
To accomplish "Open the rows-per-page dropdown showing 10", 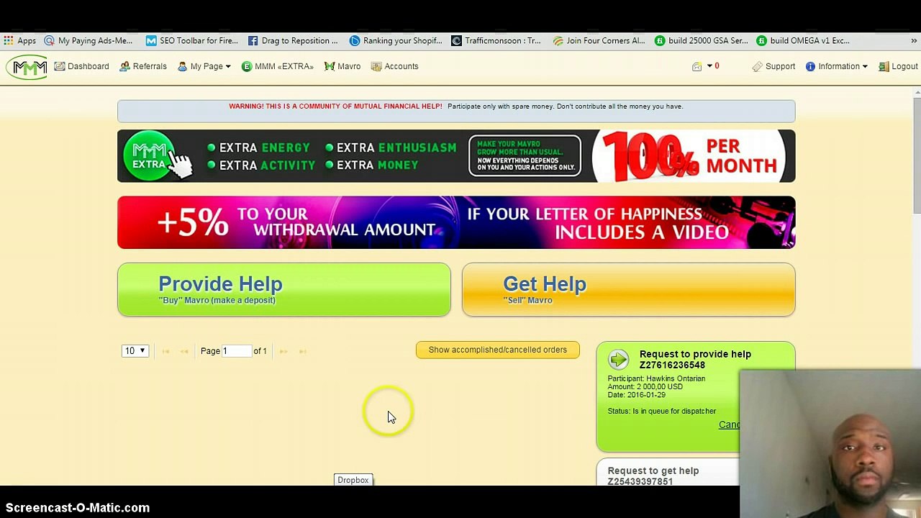I will tap(135, 351).
